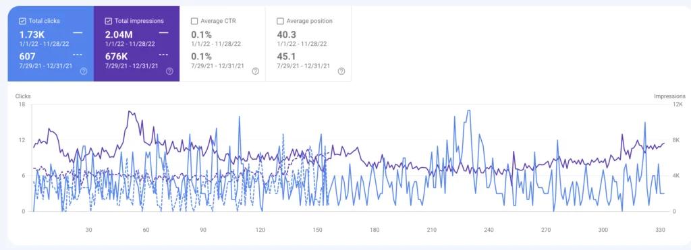Select the 45.1 average position value
This screenshot has height=250, width=691.
click(x=286, y=57)
